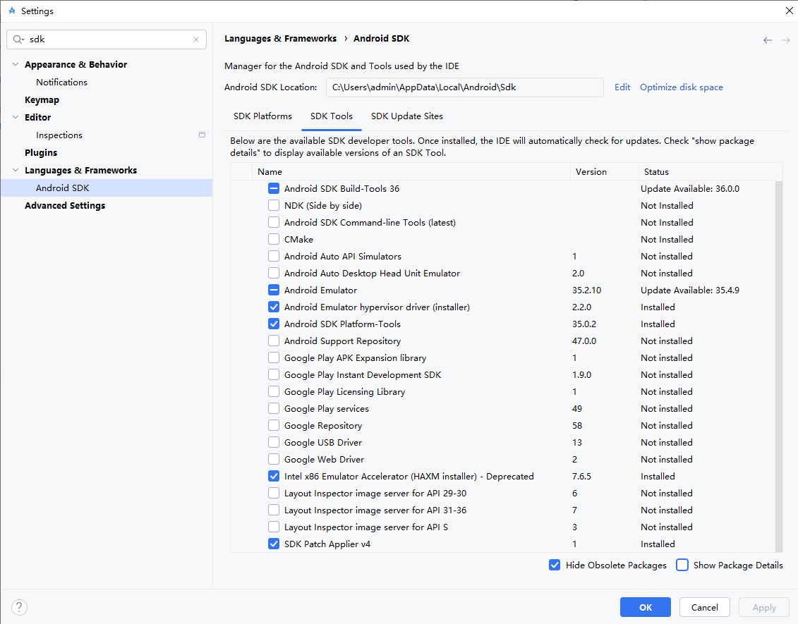Click the Settings window app icon
This screenshot has width=798, height=624.
pyautogui.click(x=12, y=11)
